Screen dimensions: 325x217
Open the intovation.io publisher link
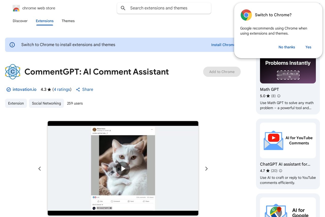pos(24,90)
